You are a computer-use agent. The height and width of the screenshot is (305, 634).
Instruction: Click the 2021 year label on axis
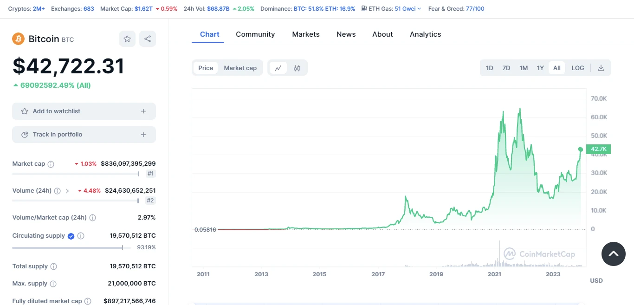[494, 274]
